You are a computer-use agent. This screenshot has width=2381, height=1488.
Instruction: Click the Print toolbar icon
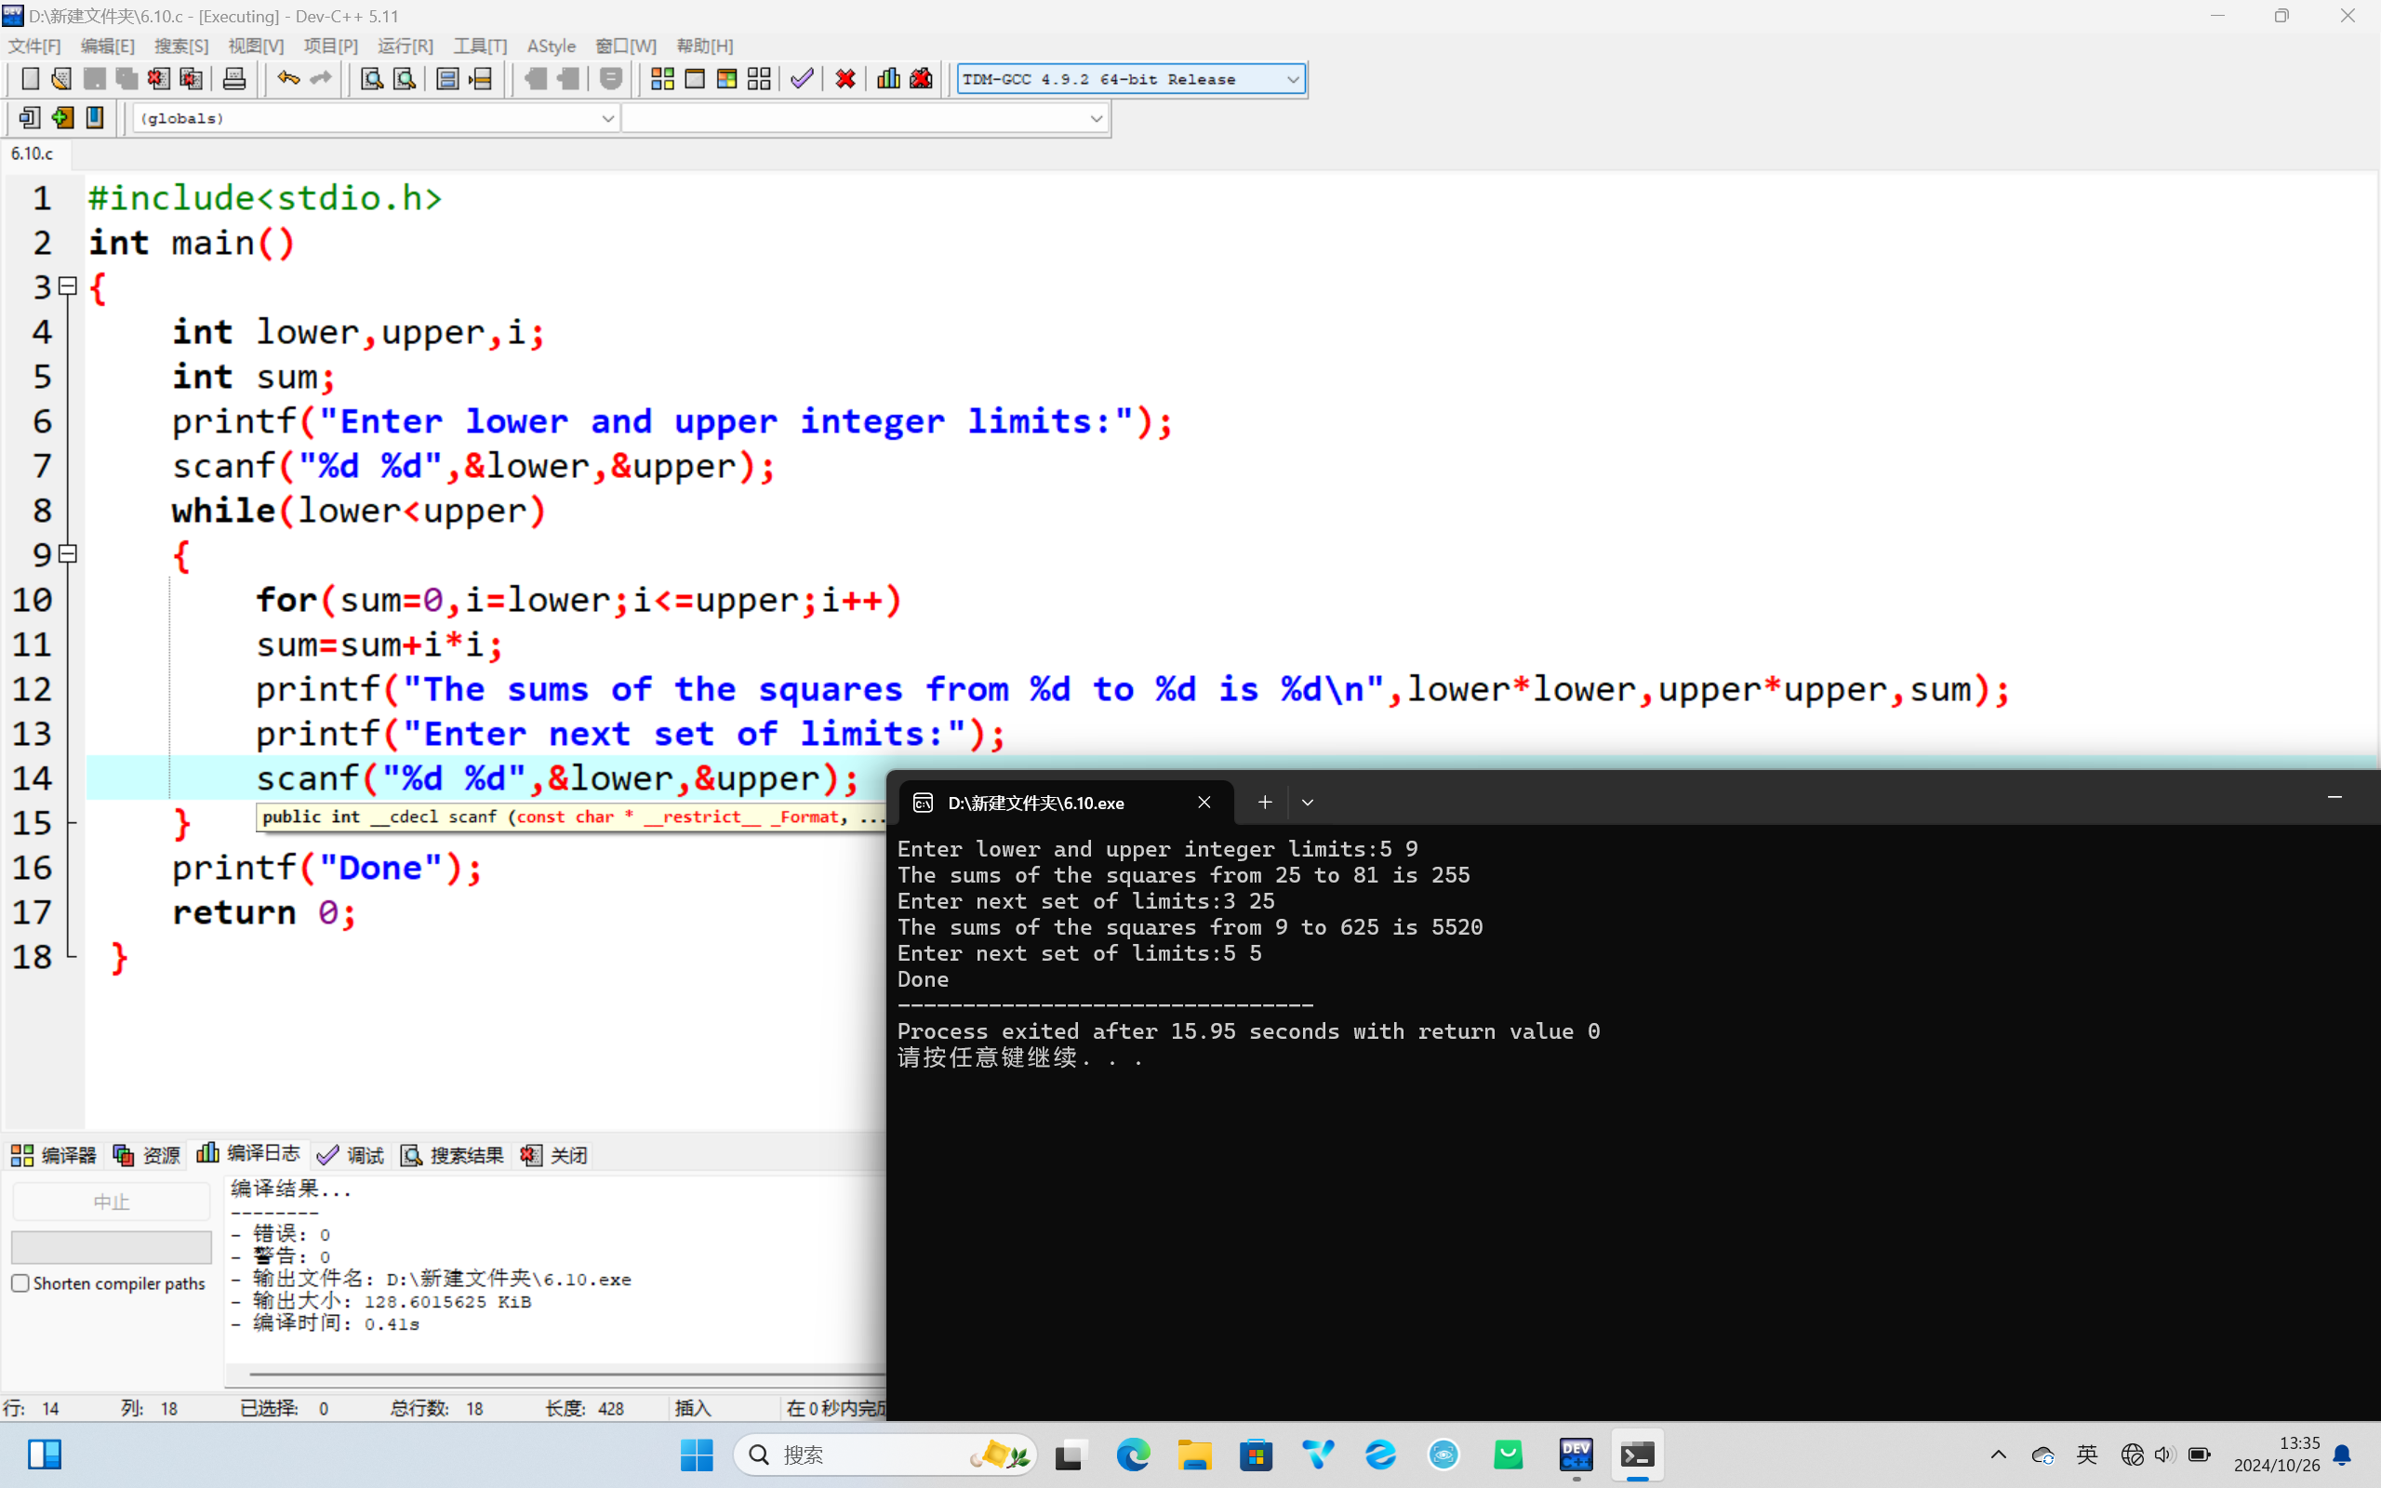pos(234,79)
